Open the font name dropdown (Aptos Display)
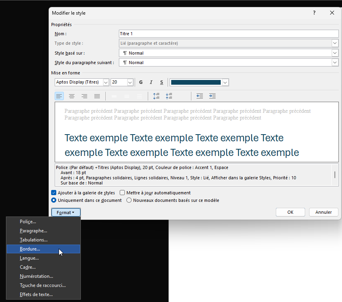 tap(106, 82)
